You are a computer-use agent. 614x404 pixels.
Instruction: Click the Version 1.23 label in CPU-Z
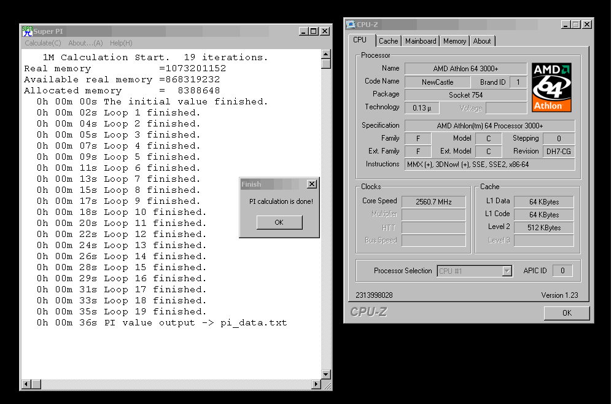(x=559, y=295)
